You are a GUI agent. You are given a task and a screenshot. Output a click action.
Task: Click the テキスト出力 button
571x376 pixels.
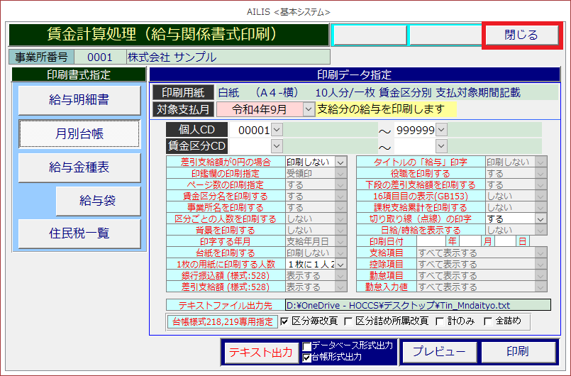pyautogui.click(x=260, y=351)
